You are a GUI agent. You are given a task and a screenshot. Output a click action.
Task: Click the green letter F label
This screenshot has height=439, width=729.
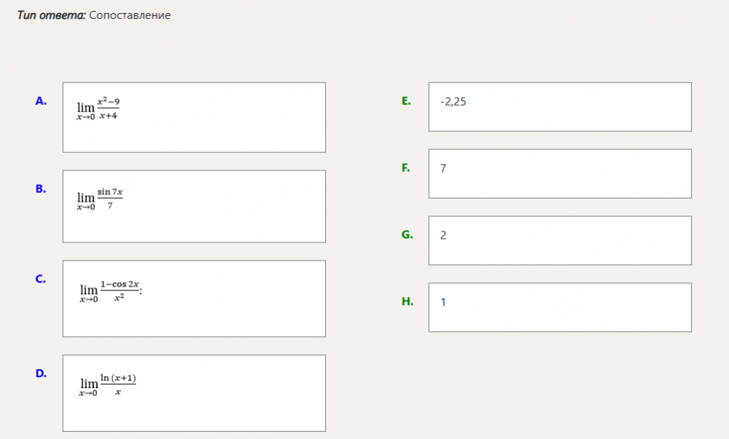click(x=405, y=168)
